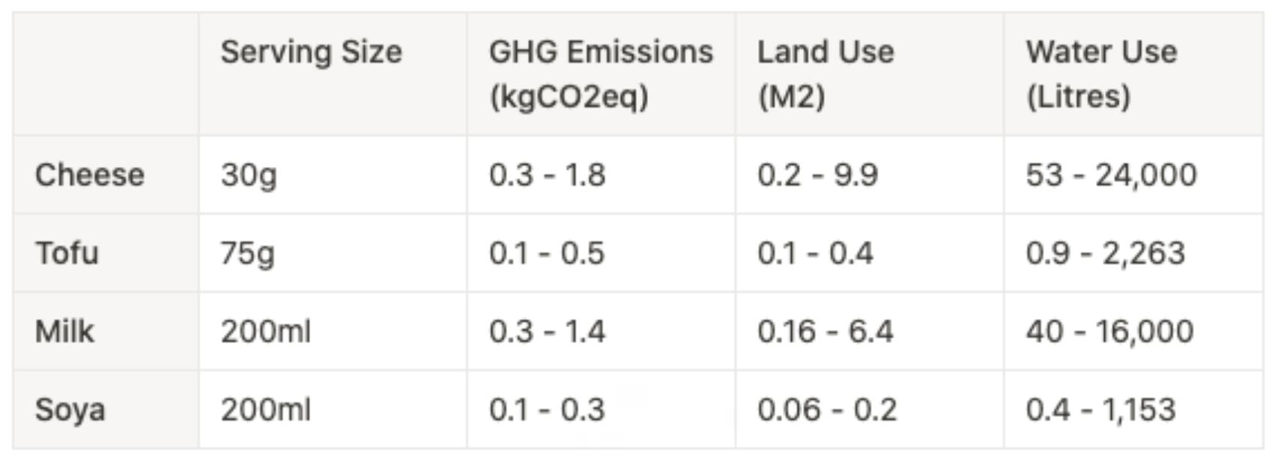Click the Land Use (M2) header
This screenshot has height=469, width=1275.
click(826, 73)
